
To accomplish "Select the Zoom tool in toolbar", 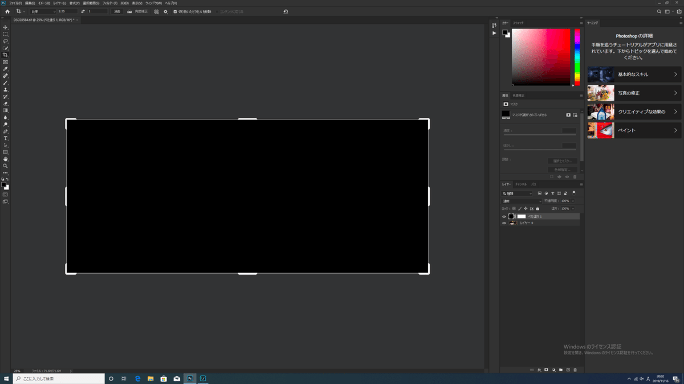I will click(x=6, y=166).
